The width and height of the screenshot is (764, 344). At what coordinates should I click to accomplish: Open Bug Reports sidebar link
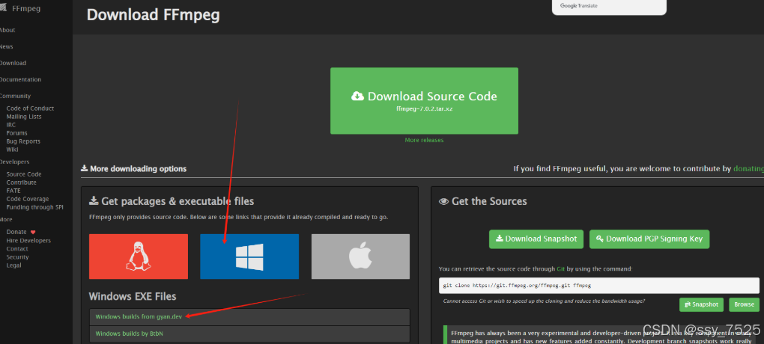23,141
